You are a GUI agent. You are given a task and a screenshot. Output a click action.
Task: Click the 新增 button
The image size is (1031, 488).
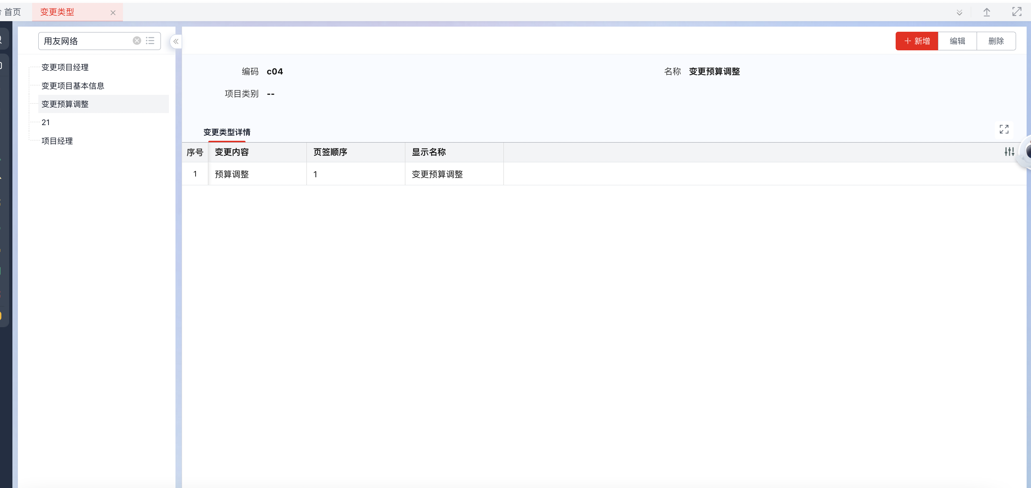tap(916, 41)
